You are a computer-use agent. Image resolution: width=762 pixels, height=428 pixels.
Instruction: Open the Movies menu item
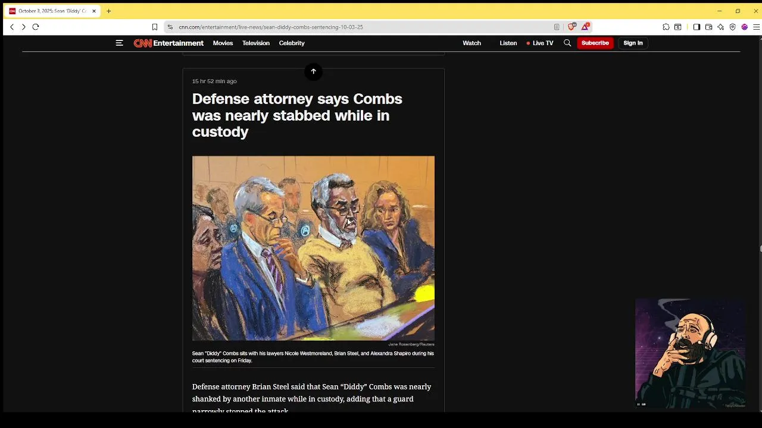click(223, 43)
